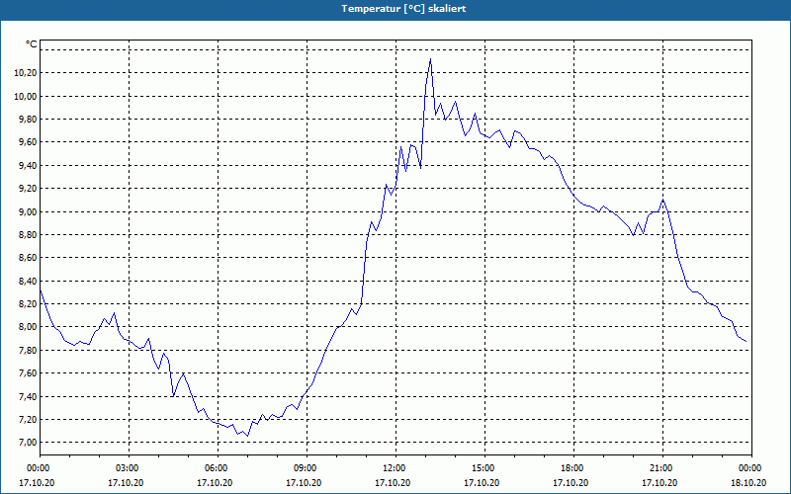Select the 18.10.20 date label
The image size is (791, 494).
click(748, 482)
